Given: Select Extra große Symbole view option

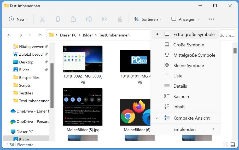Looking at the screenshot, I should (x=194, y=34).
